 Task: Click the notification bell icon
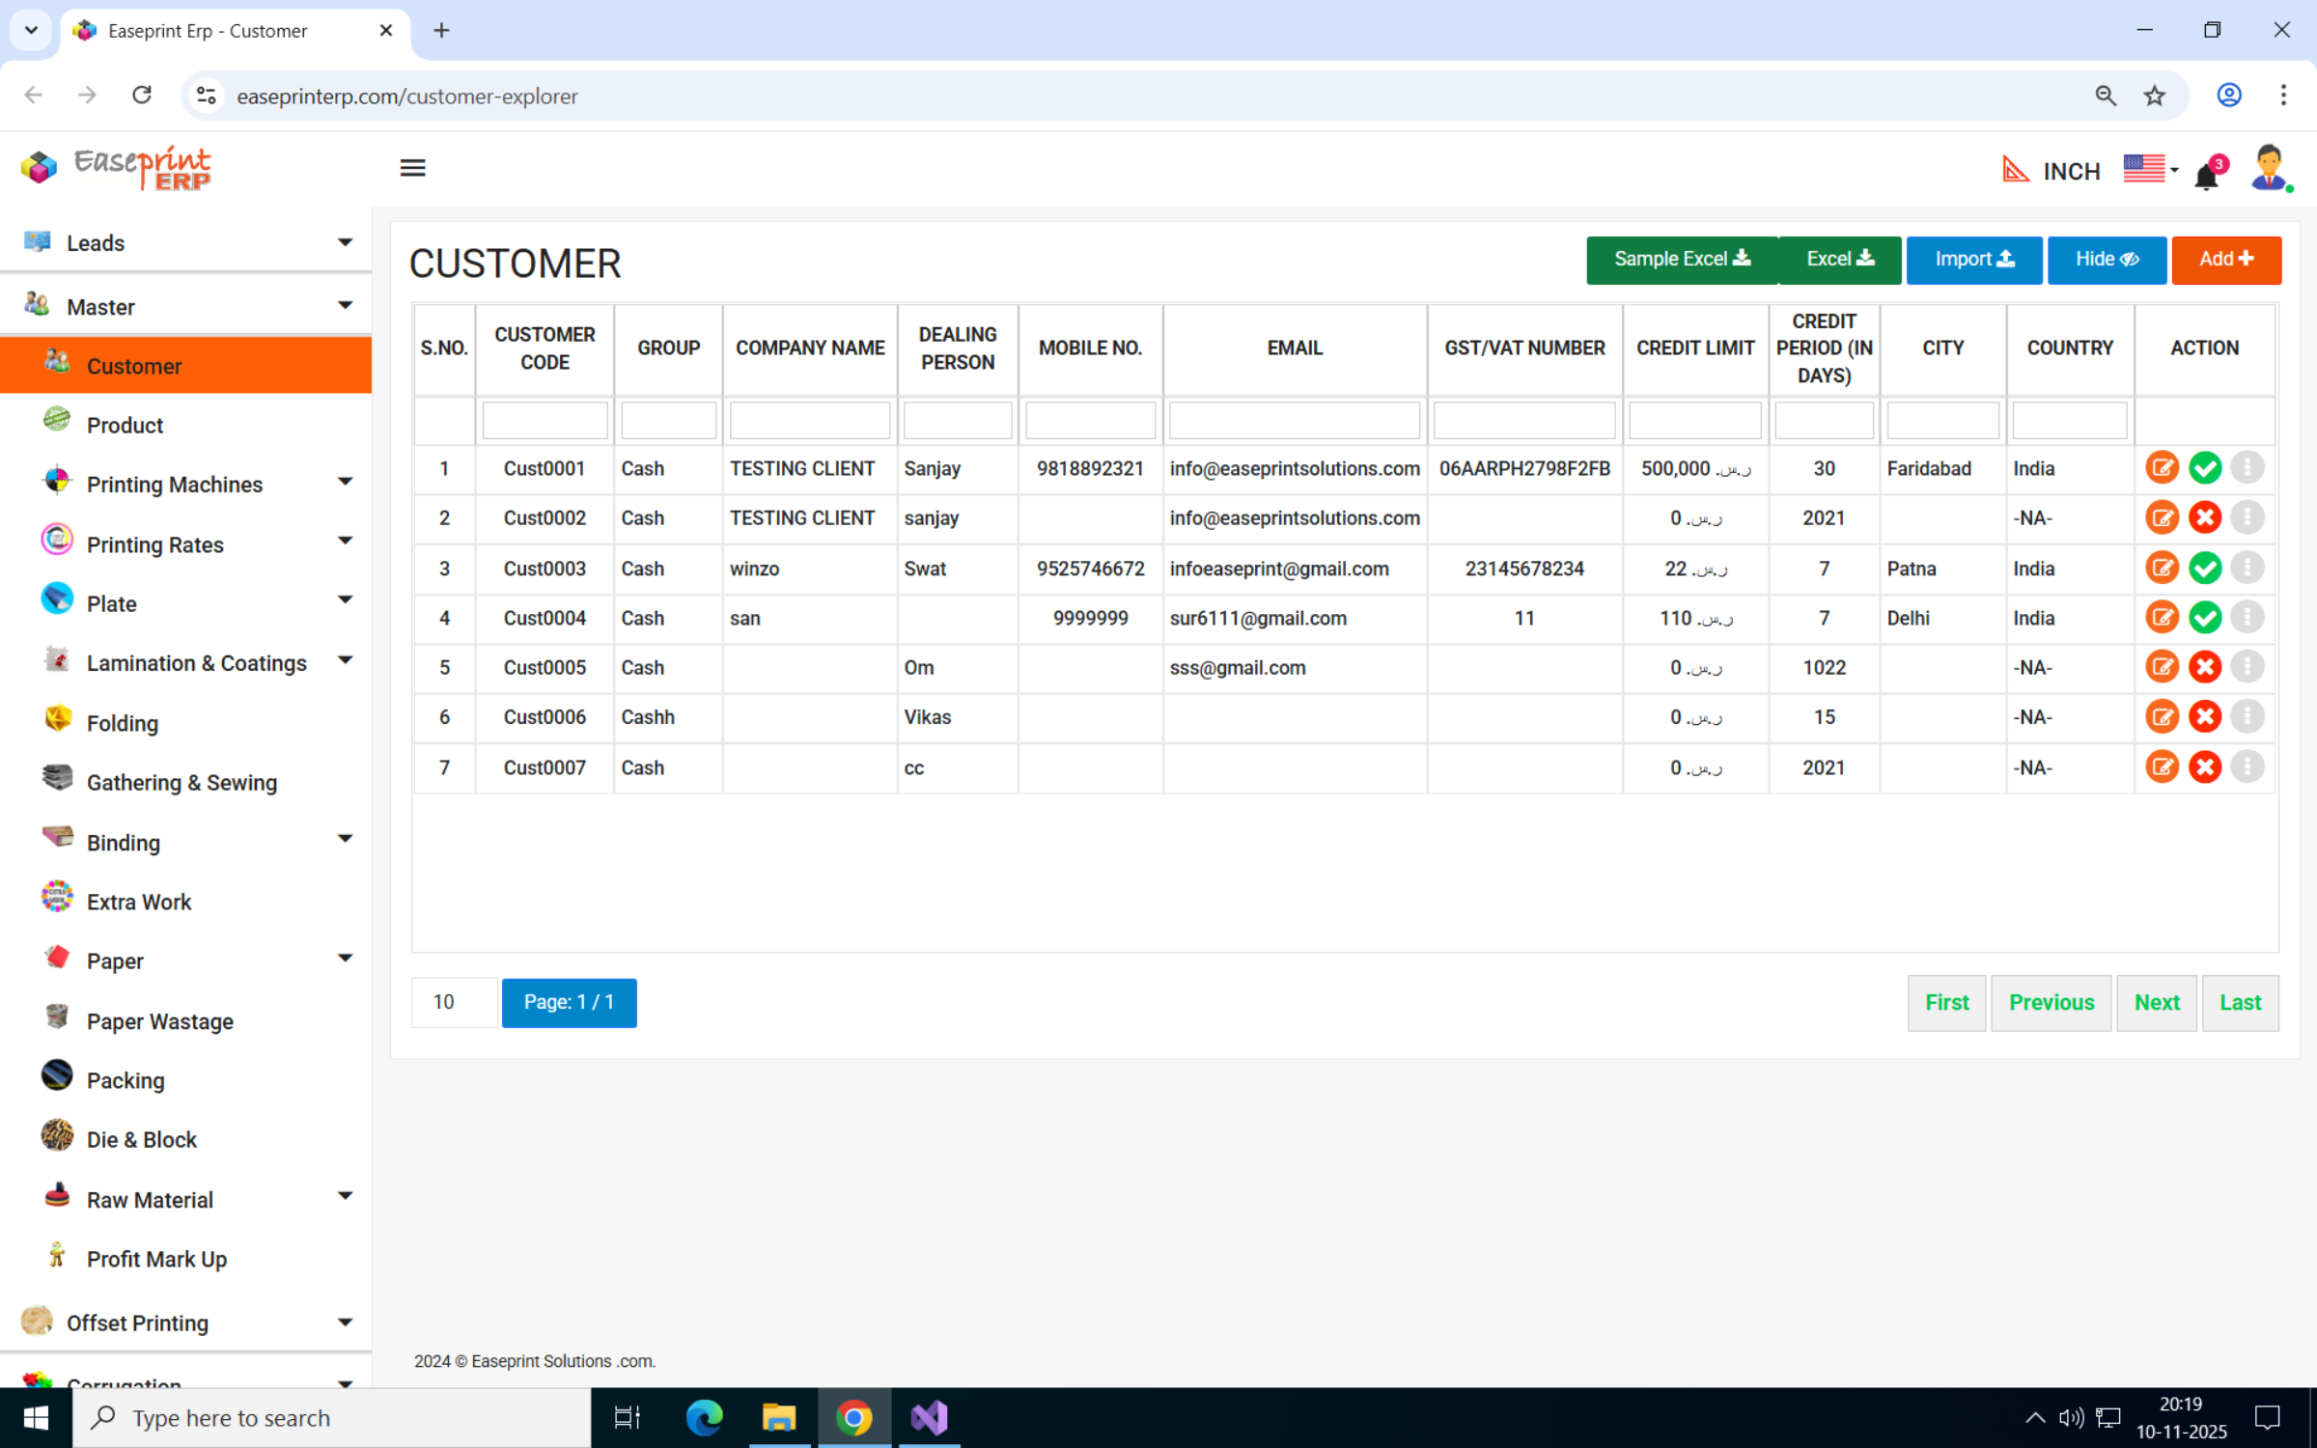pyautogui.click(x=2206, y=176)
